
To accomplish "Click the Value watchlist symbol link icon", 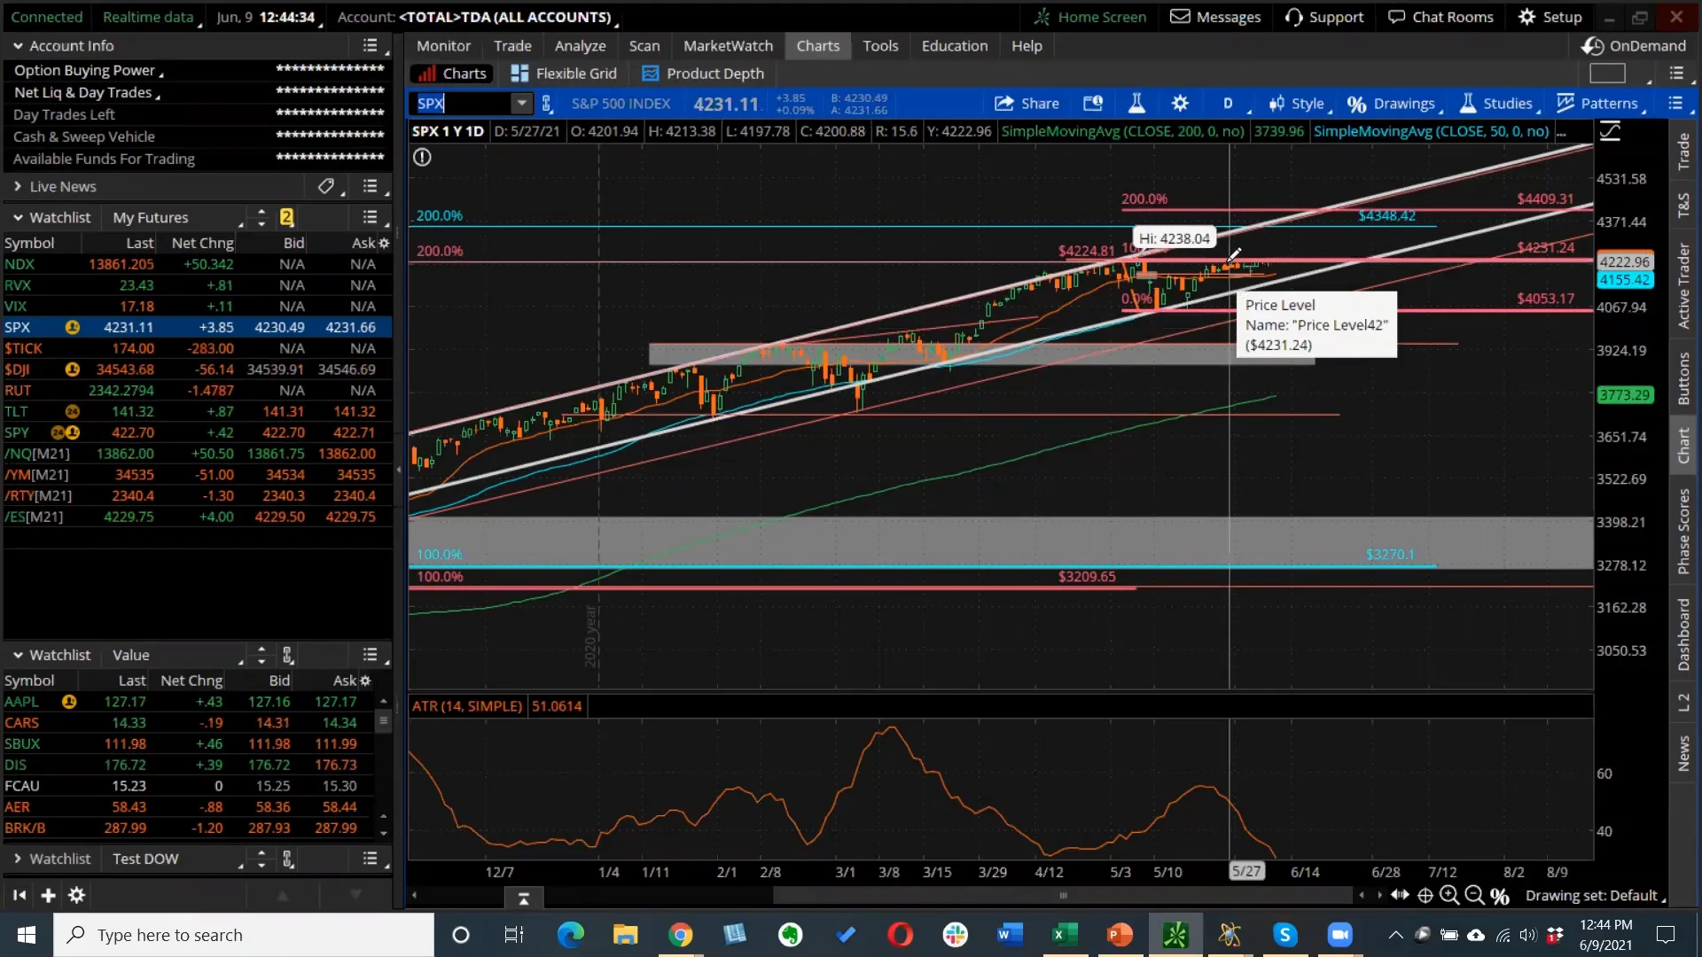I will tap(287, 655).
